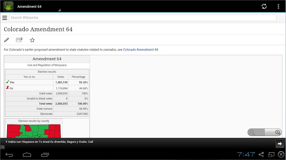
Task: Tap the ad info icon
Action: pos(3,147)
